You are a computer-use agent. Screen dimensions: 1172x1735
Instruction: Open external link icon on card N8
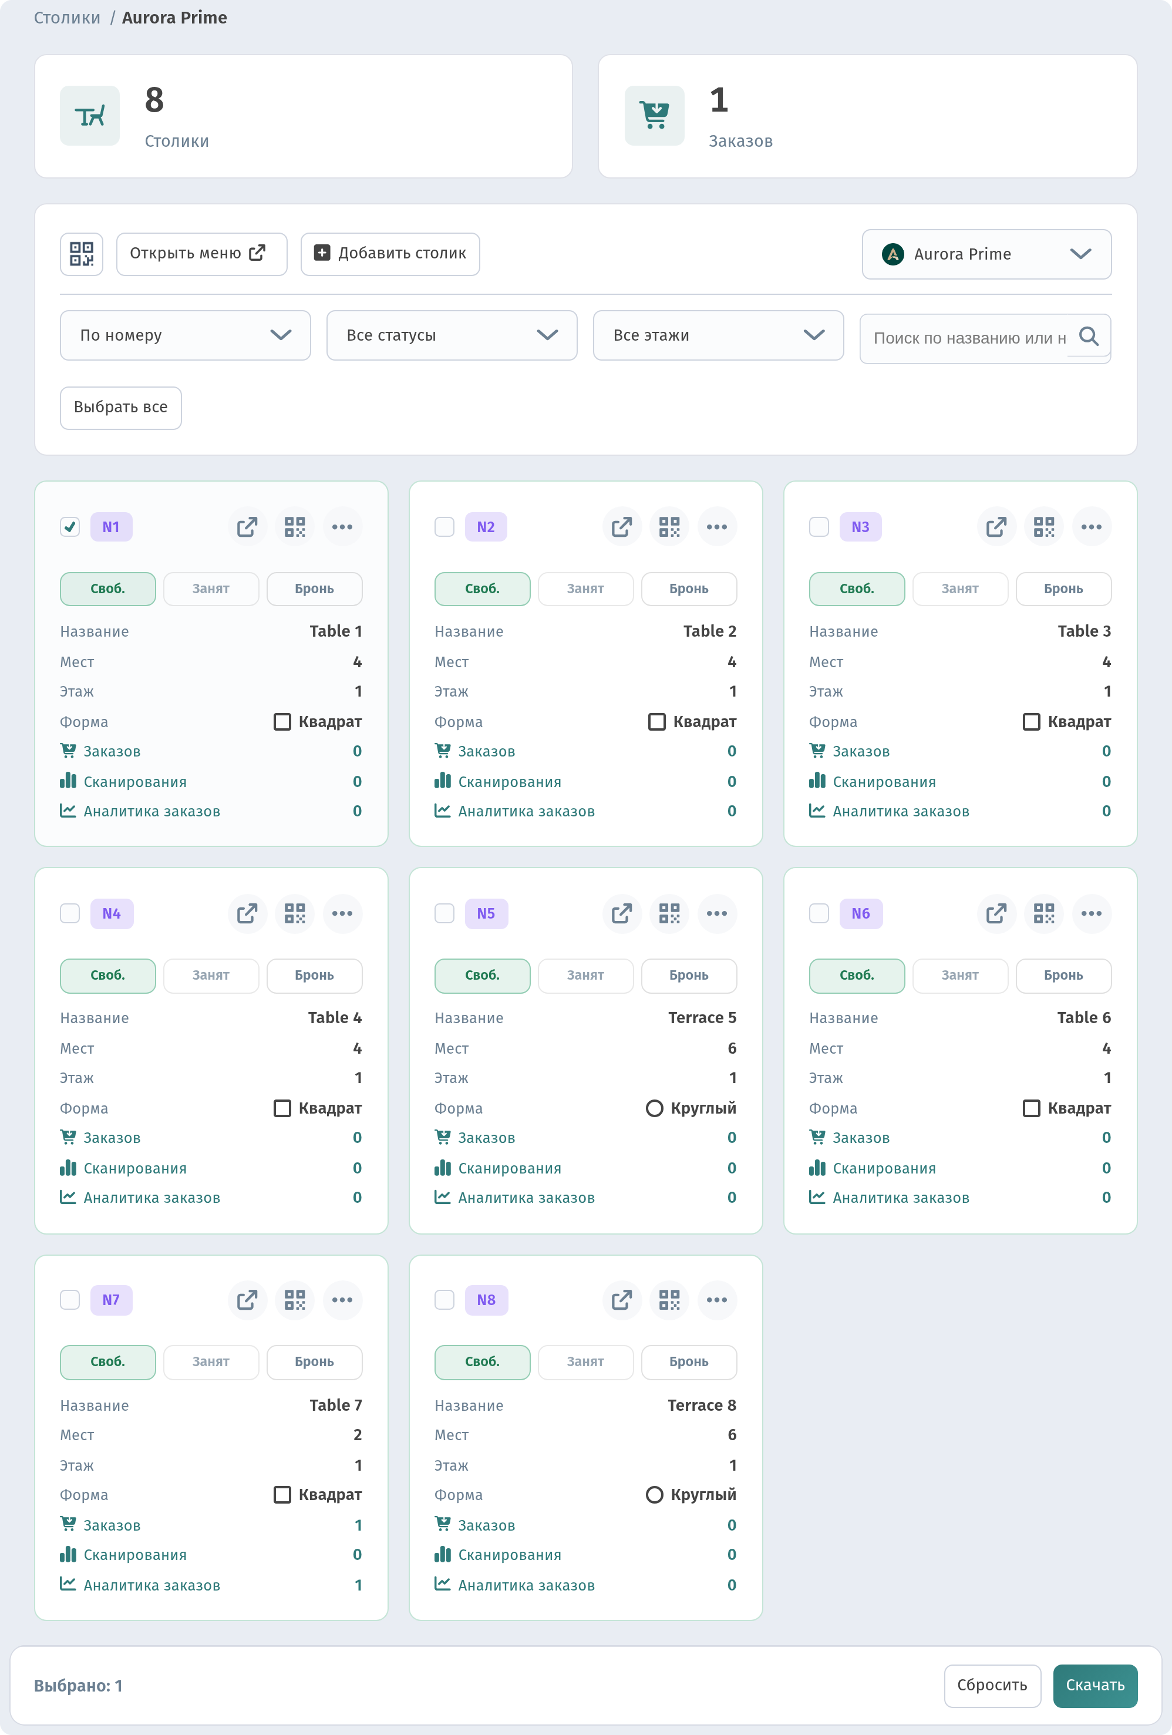point(622,1300)
